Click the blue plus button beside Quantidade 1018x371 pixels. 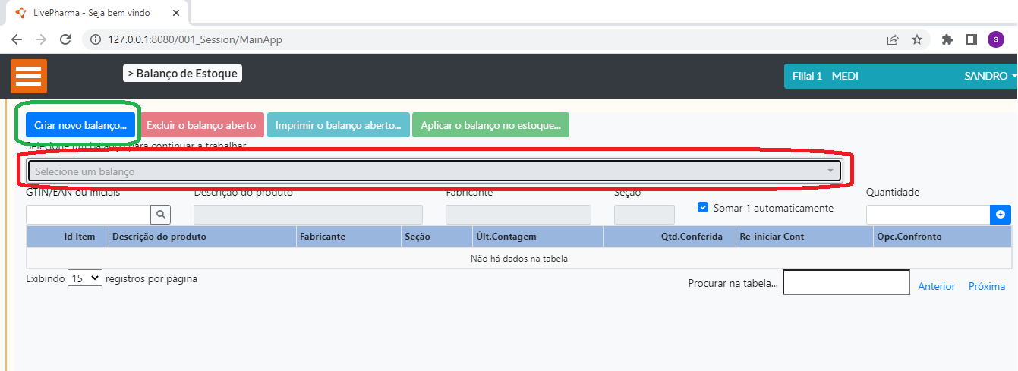(1001, 215)
